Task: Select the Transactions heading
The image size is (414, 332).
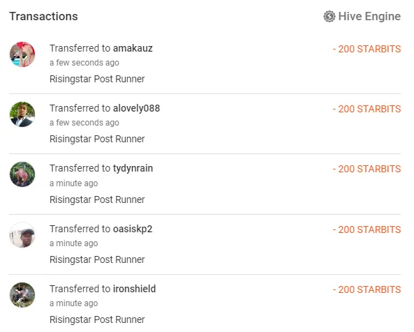Action: 43,16
